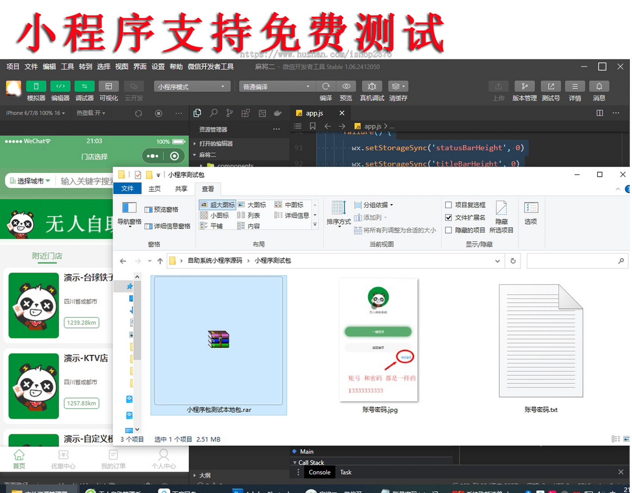
Task: Open the 详情 details panel
Action: (x=575, y=86)
